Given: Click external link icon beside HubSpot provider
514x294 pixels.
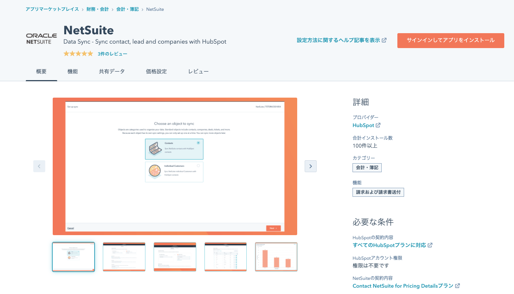Looking at the screenshot, I should coord(378,126).
